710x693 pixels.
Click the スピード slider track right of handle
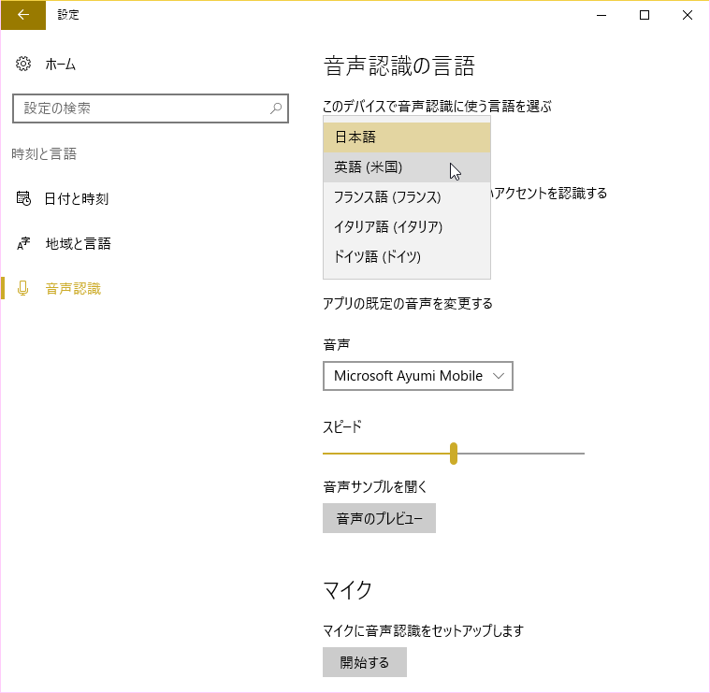(524, 454)
